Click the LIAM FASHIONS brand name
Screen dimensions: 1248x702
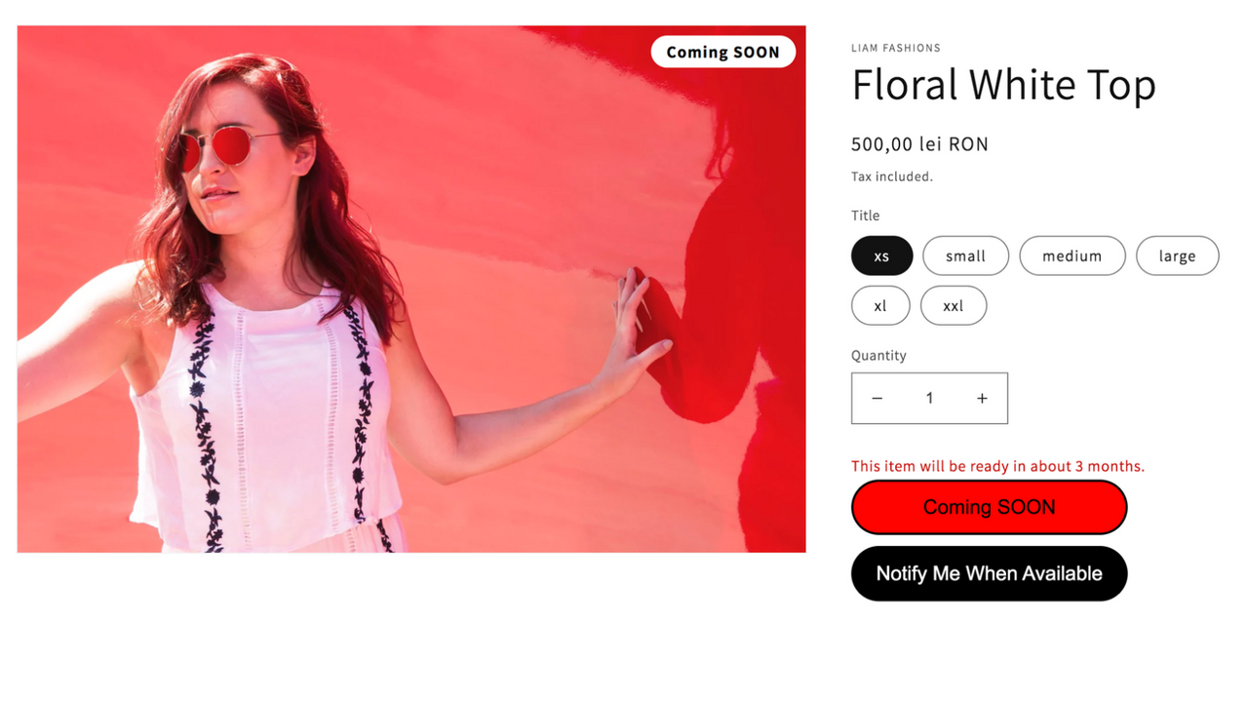click(x=895, y=48)
